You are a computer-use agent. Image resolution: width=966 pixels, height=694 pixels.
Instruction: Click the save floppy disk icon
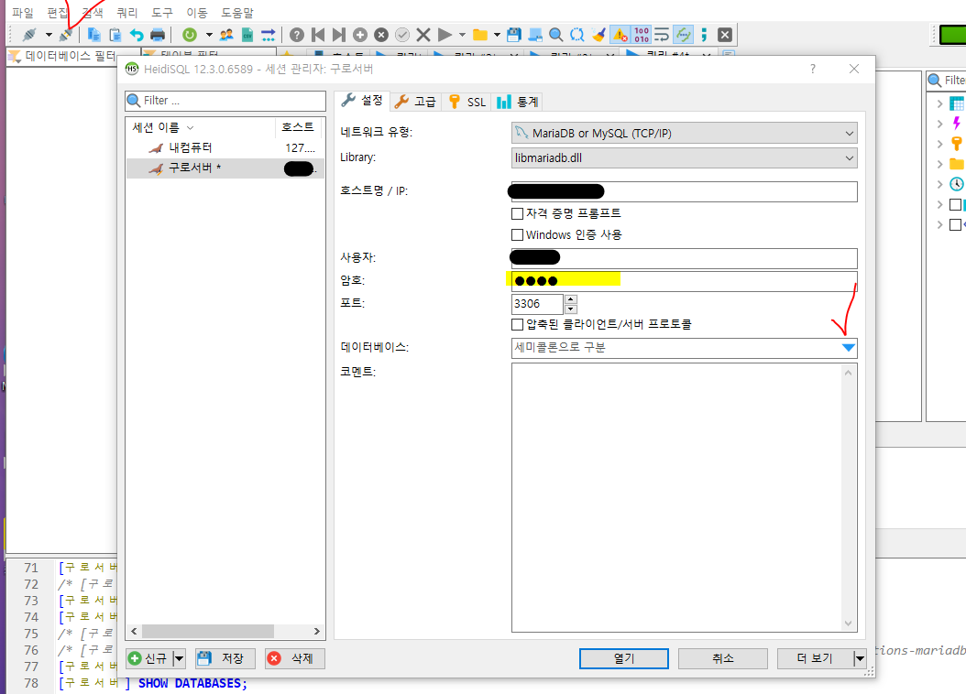pos(514,35)
